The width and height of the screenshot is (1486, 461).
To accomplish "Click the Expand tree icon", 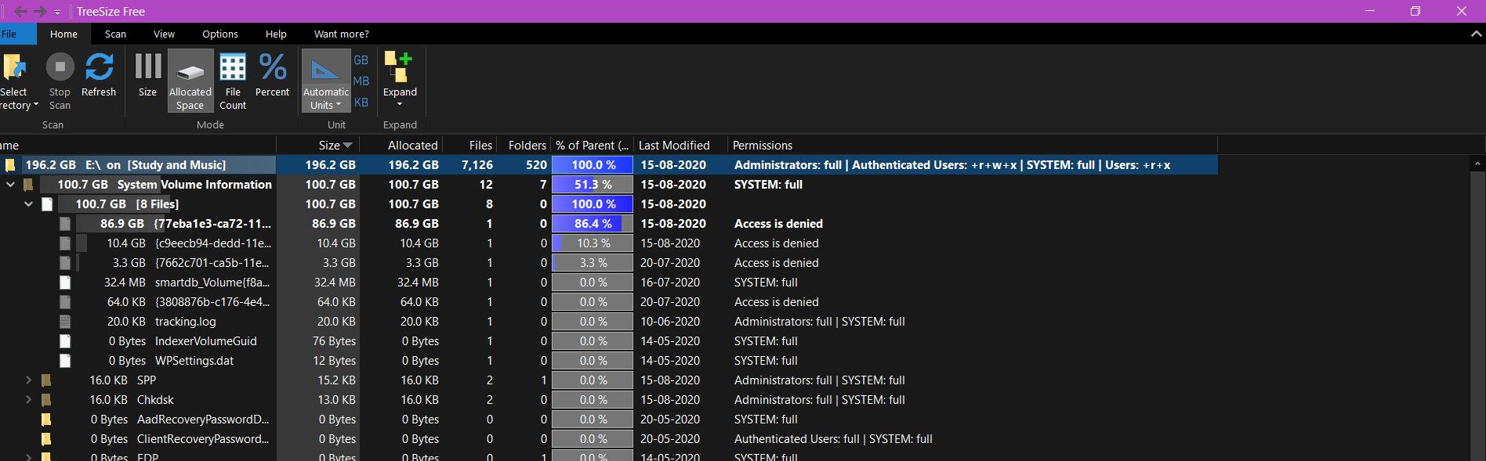I will click(x=399, y=67).
